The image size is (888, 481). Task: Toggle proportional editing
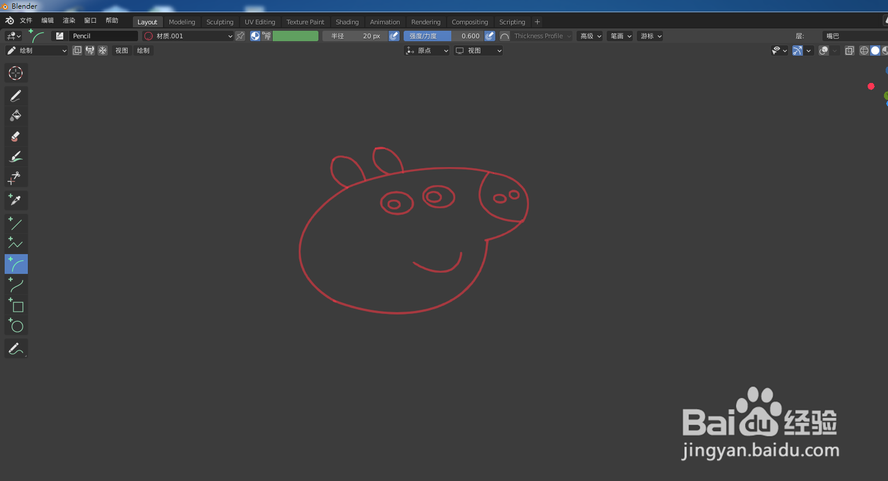click(x=823, y=50)
